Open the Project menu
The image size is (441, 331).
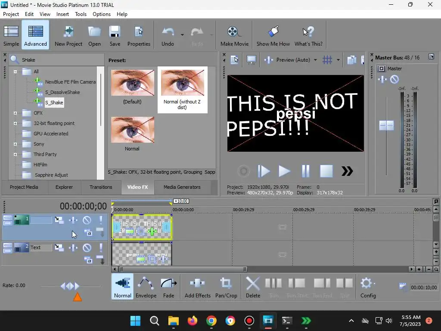point(11,14)
